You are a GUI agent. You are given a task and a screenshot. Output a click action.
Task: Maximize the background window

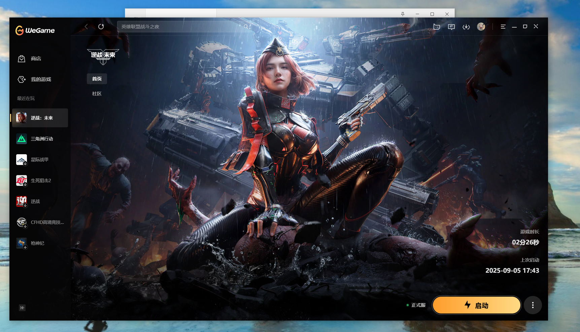click(432, 14)
